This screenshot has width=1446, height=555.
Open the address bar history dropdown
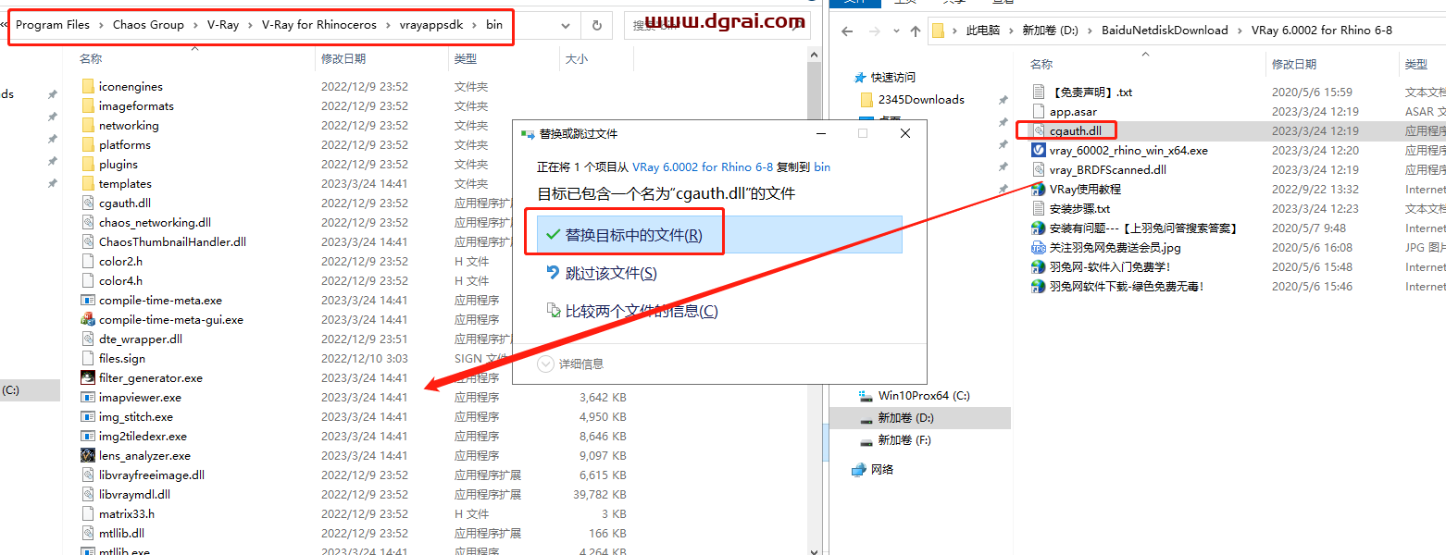(564, 26)
